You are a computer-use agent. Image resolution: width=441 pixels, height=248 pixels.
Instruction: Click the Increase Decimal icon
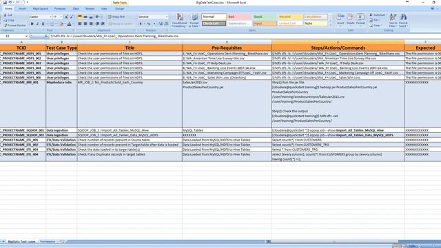coord(161,24)
